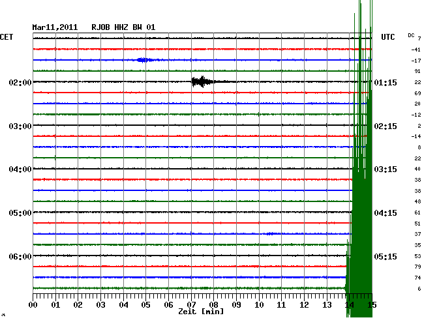Click minute 11 on the time axis
The image size is (424, 322).
coord(282,305)
